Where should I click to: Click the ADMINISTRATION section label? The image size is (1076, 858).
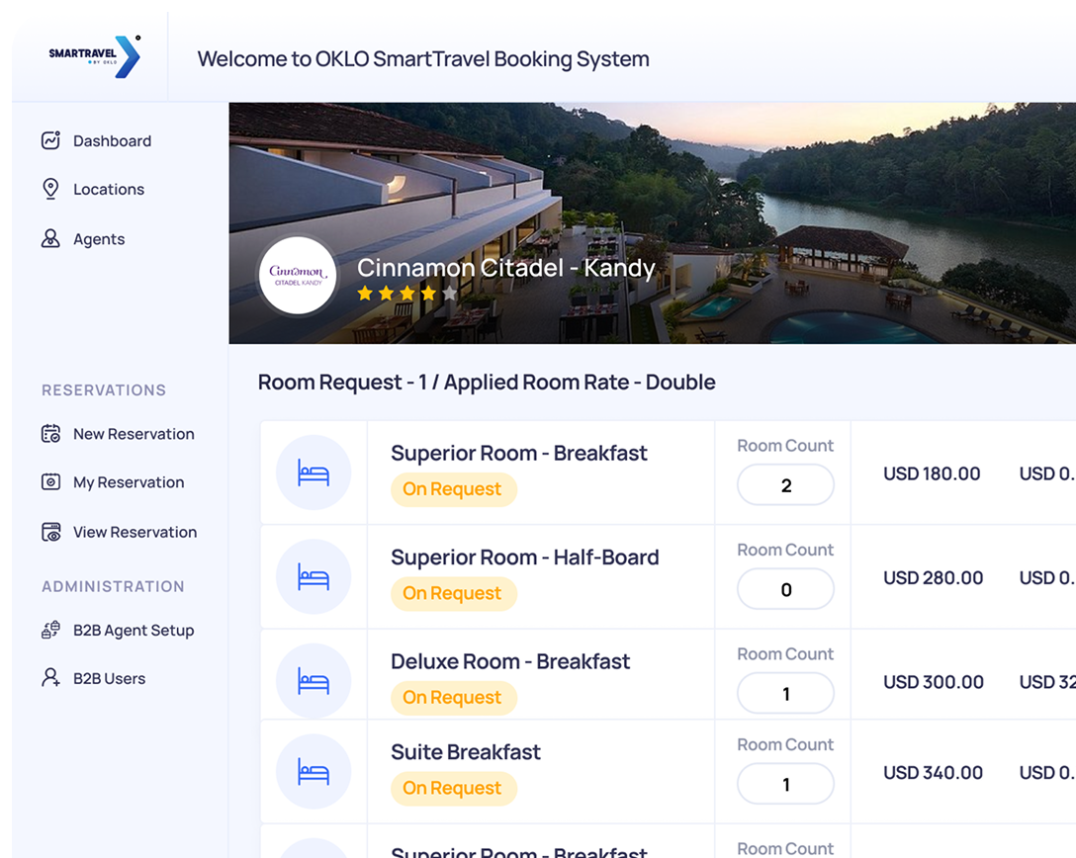pyautogui.click(x=113, y=586)
